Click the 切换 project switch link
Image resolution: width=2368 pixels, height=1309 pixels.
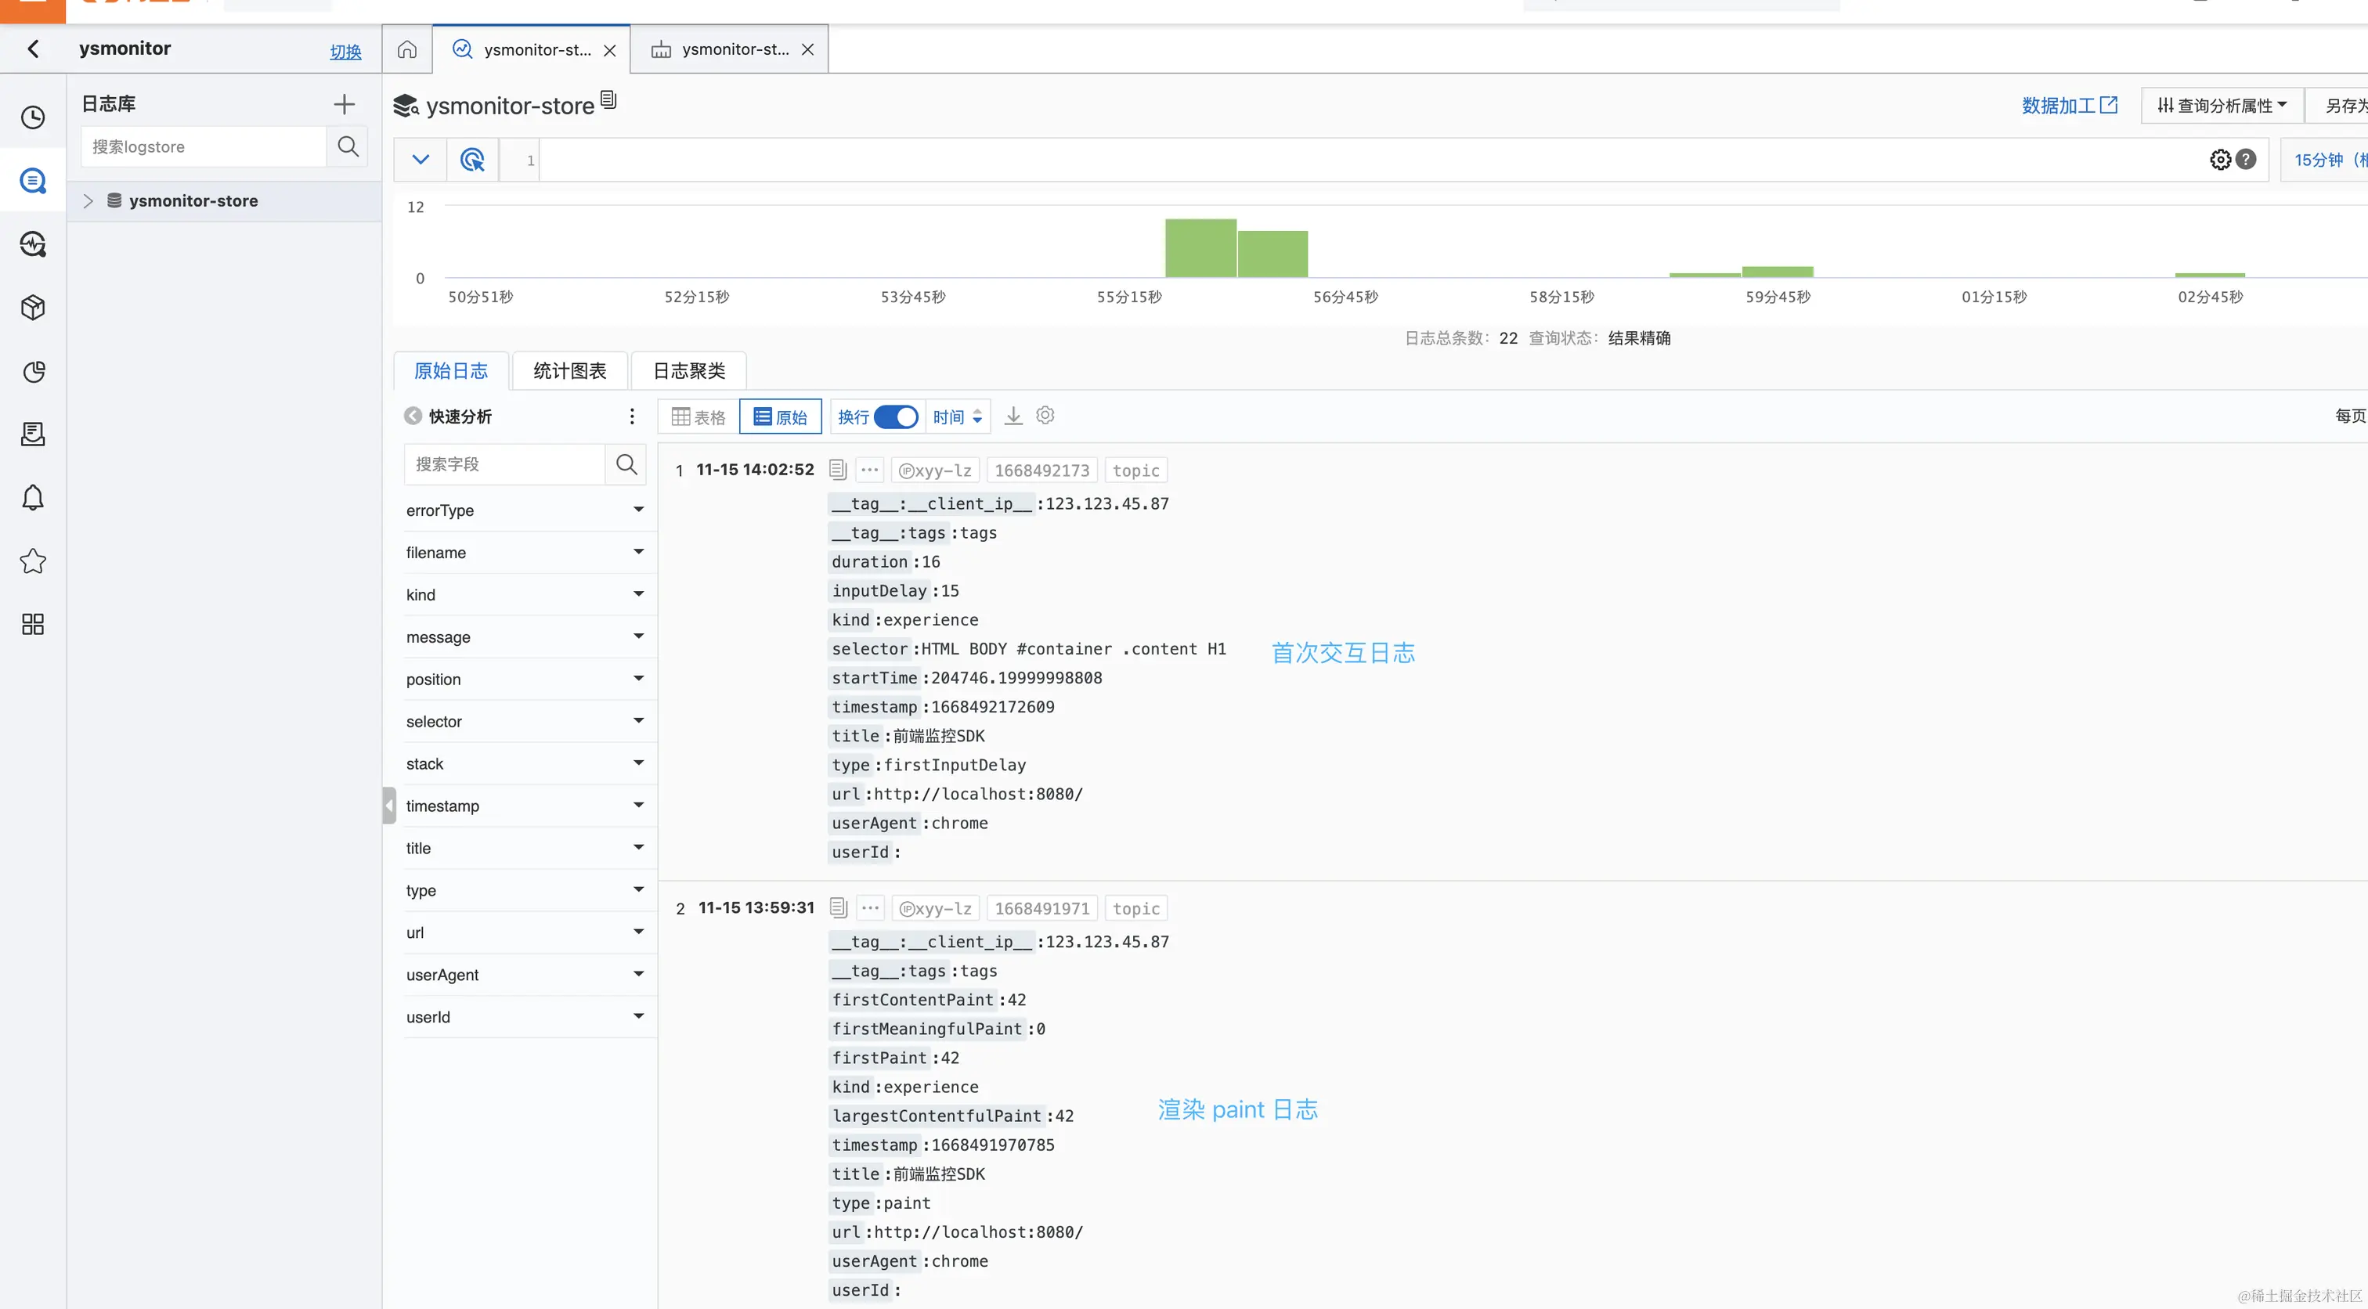[345, 52]
